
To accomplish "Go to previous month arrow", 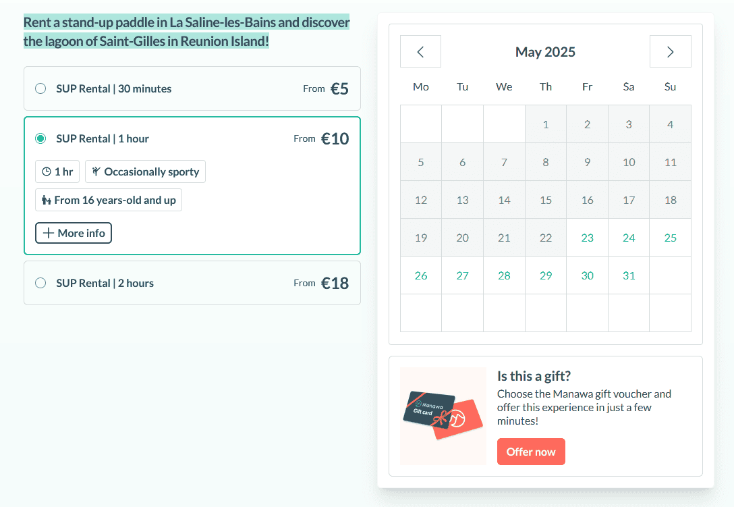I will pos(420,52).
